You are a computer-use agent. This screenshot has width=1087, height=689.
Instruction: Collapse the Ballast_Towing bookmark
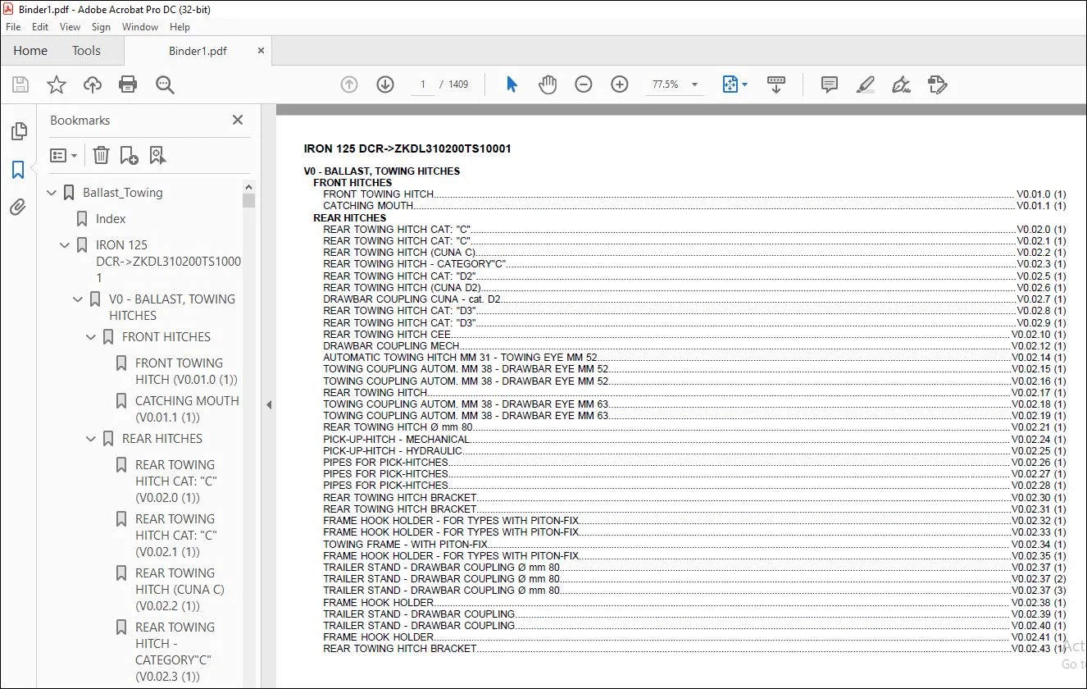pos(52,193)
